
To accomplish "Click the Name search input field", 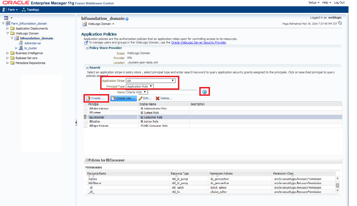I will [172, 92].
